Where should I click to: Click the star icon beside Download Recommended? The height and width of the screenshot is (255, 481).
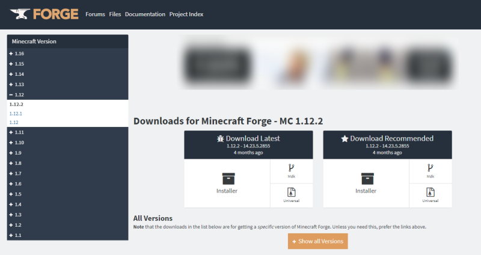(x=345, y=139)
